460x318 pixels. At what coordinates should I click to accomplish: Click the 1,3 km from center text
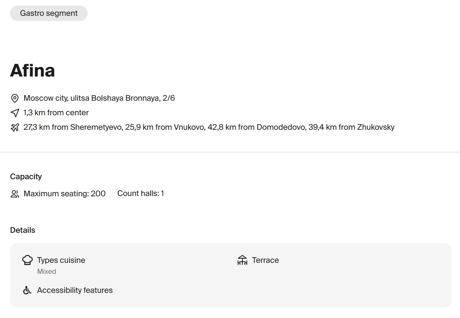[x=56, y=113]
